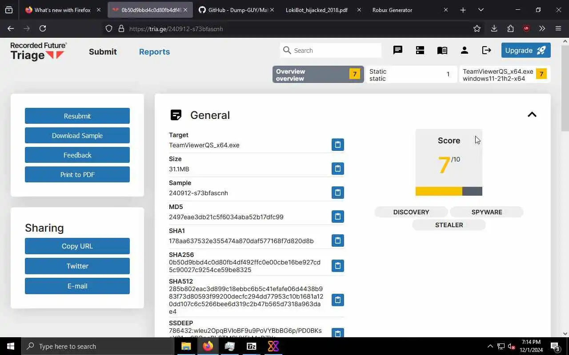Click Copy URL sharing button
The height and width of the screenshot is (355, 569).
pos(77,246)
